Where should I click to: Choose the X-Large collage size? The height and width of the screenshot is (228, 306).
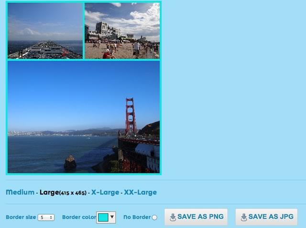[x=105, y=192]
